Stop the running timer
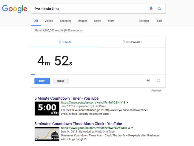This screenshot has width=194, height=146. (42, 81)
